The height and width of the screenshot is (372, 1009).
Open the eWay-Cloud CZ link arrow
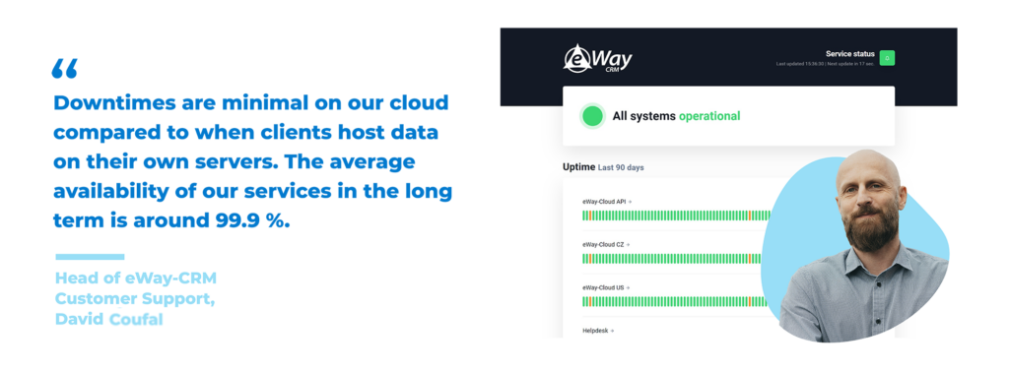pyautogui.click(x=628, y=245)
